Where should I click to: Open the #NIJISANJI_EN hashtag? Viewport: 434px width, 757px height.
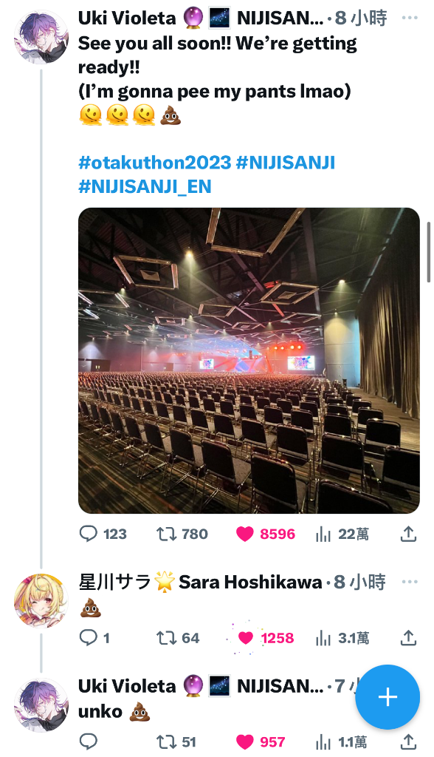(x=145, y=187)
